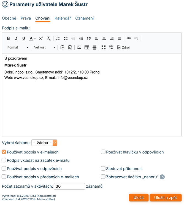Viewport: 184px width, 205px height.
Task: Insert an image into signature
Action: pyautogui.click(x=79, y=47)
